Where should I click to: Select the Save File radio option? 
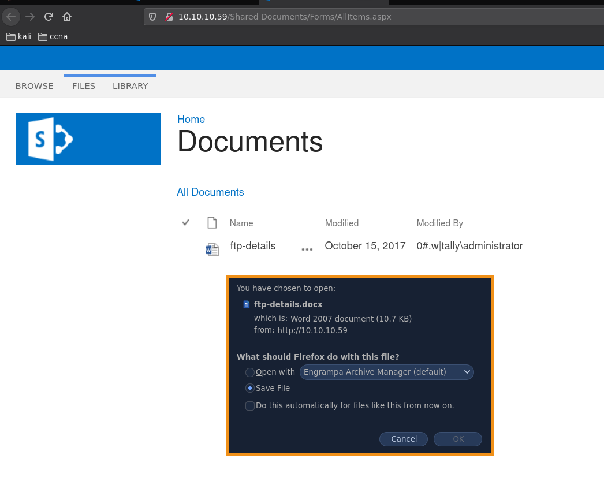[x=250, y=389]
